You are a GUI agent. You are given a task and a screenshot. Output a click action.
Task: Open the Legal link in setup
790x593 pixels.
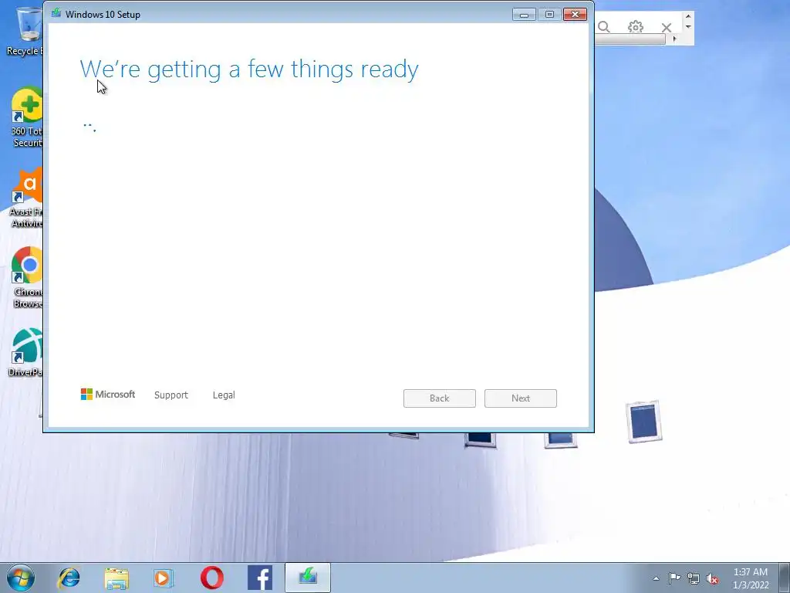coord(224,395)
